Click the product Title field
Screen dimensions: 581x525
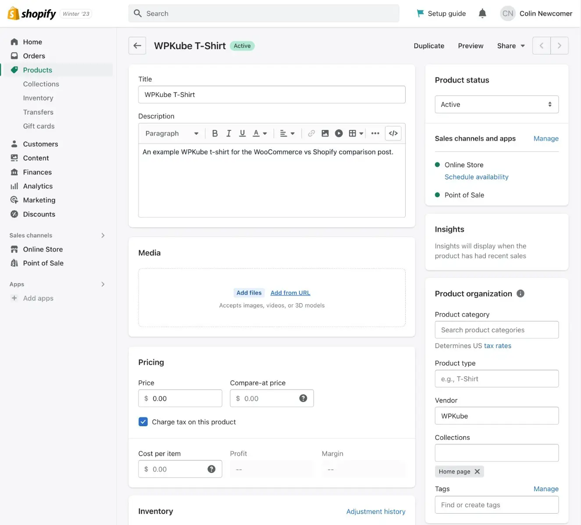(x=272, y=94)
